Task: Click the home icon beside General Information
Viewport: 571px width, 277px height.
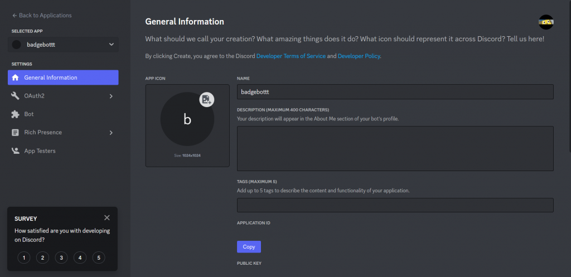Action: coord(15,77)
